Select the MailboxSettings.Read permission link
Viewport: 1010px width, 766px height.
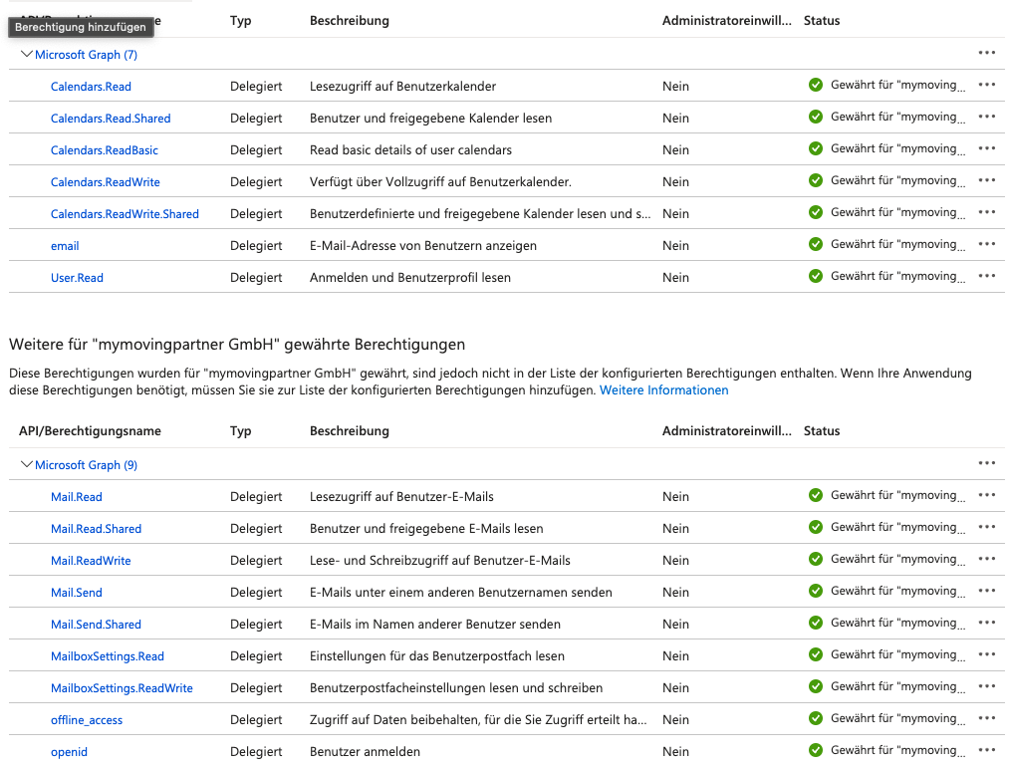tap(108, 656)
